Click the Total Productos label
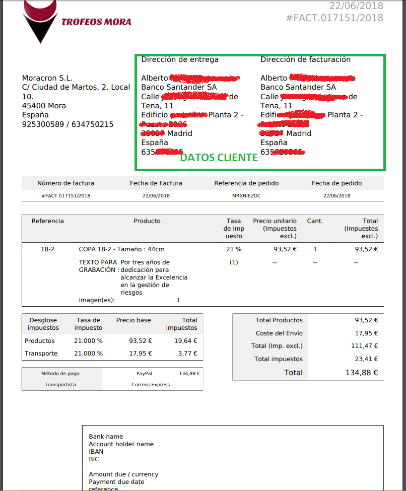This screenshot has height=491, width=406. click(x=279, y=320)
